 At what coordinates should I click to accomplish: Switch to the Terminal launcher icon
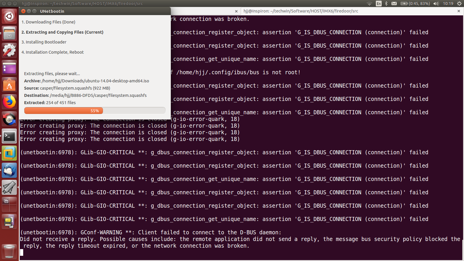point(9,136)
